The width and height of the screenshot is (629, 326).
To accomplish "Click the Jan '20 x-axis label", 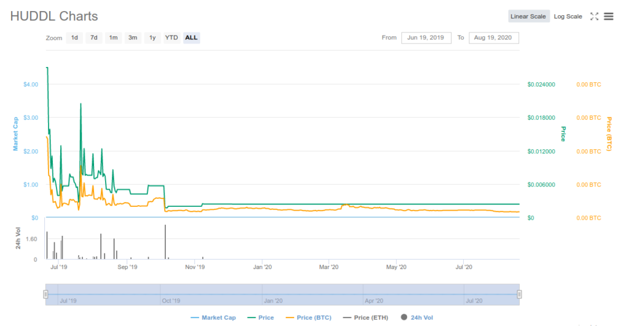I will [262, 266].
